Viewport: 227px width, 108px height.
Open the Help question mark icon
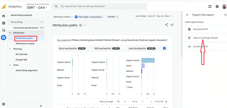pyautogui.click(x=217, y=7)
